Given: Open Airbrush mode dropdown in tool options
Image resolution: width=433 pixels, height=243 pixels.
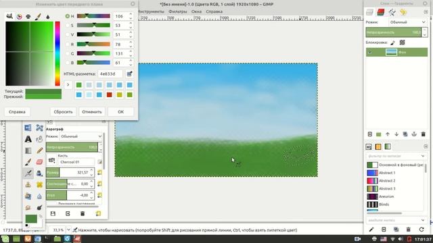Looking at the screenshot, I should 81,136.
